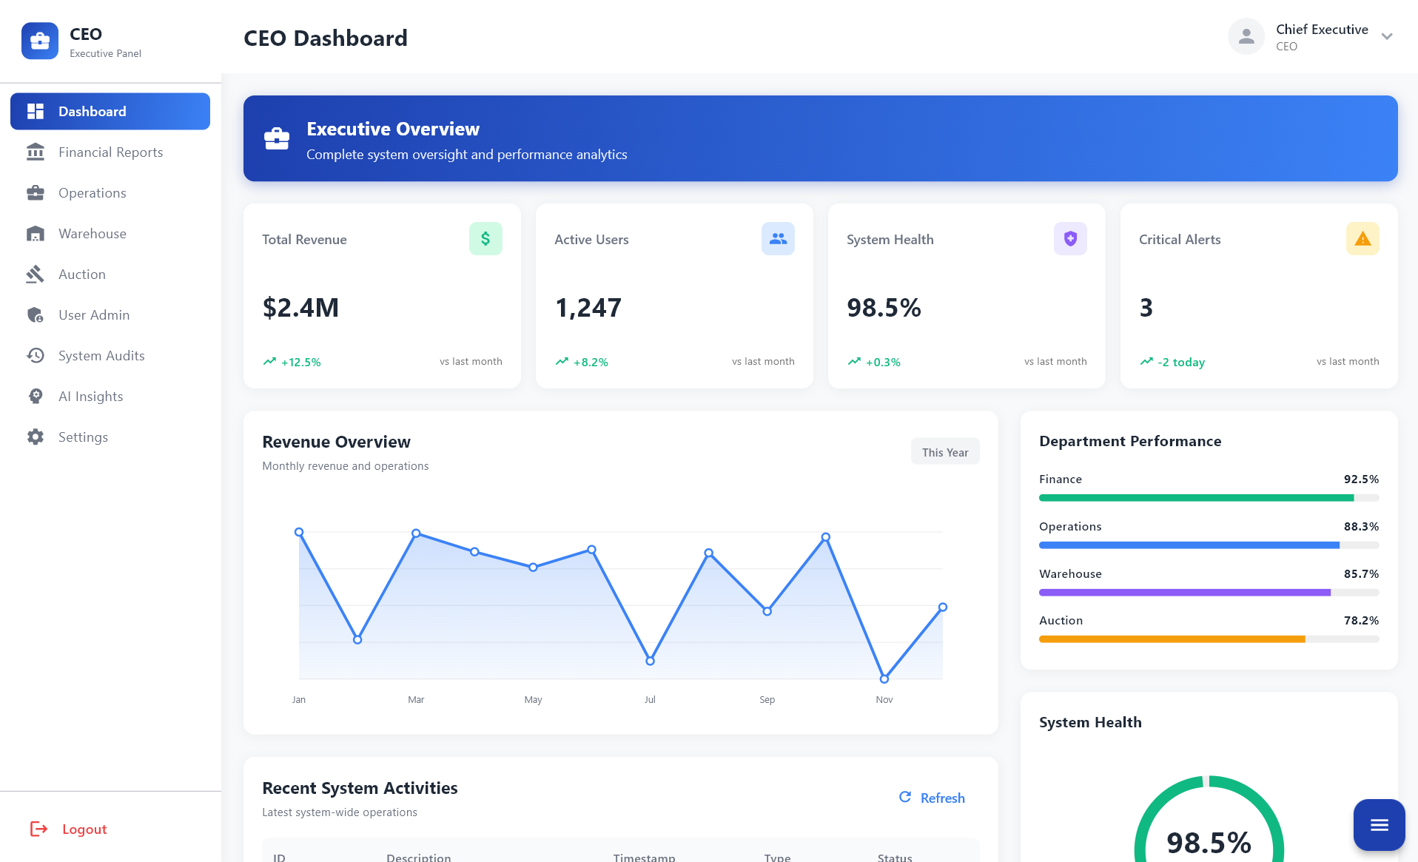Click the Refresh link for activities
Screen dimensions: 1418x862
(932, 798)
